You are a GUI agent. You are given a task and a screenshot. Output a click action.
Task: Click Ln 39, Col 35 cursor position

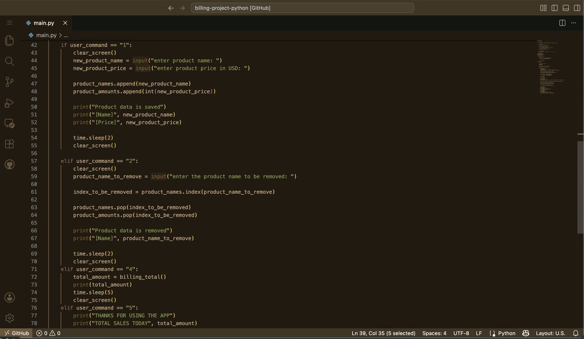(383, 333)
